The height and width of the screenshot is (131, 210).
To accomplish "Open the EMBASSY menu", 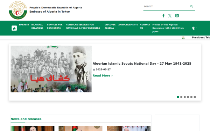I will point(24,25).
